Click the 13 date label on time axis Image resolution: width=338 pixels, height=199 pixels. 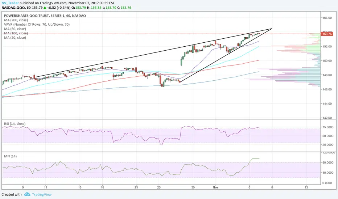pos(306,187)
